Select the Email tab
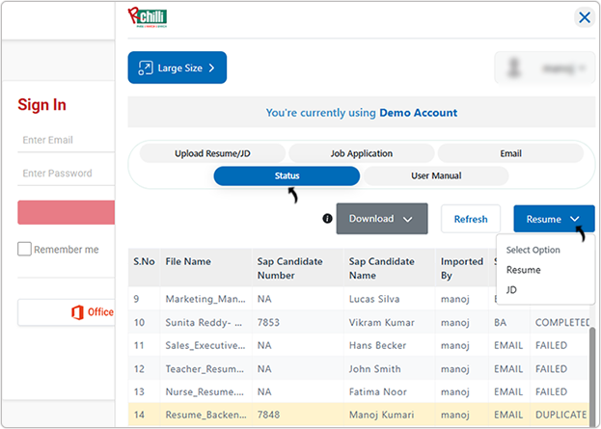 [510, 153]
